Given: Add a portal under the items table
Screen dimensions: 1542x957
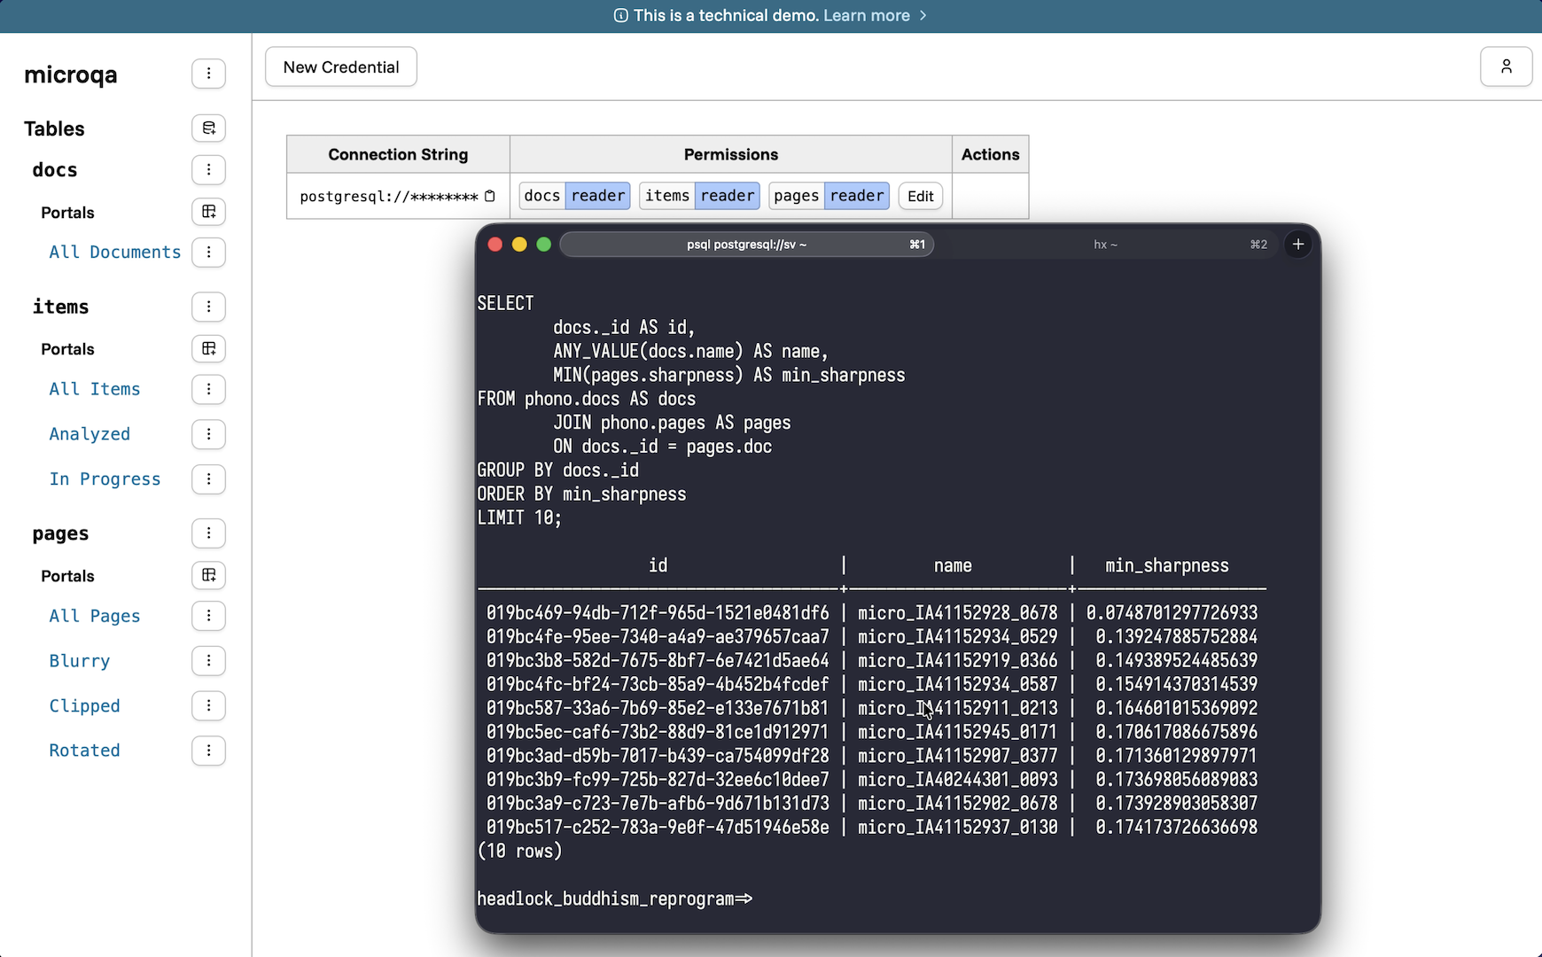Looking at the screenshot, I should [x=208, y=348].
